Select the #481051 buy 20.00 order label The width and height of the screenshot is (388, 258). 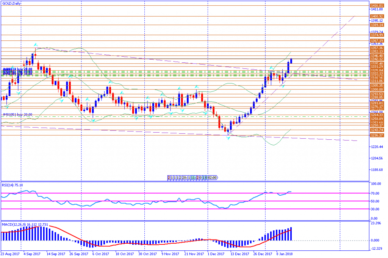17,114
